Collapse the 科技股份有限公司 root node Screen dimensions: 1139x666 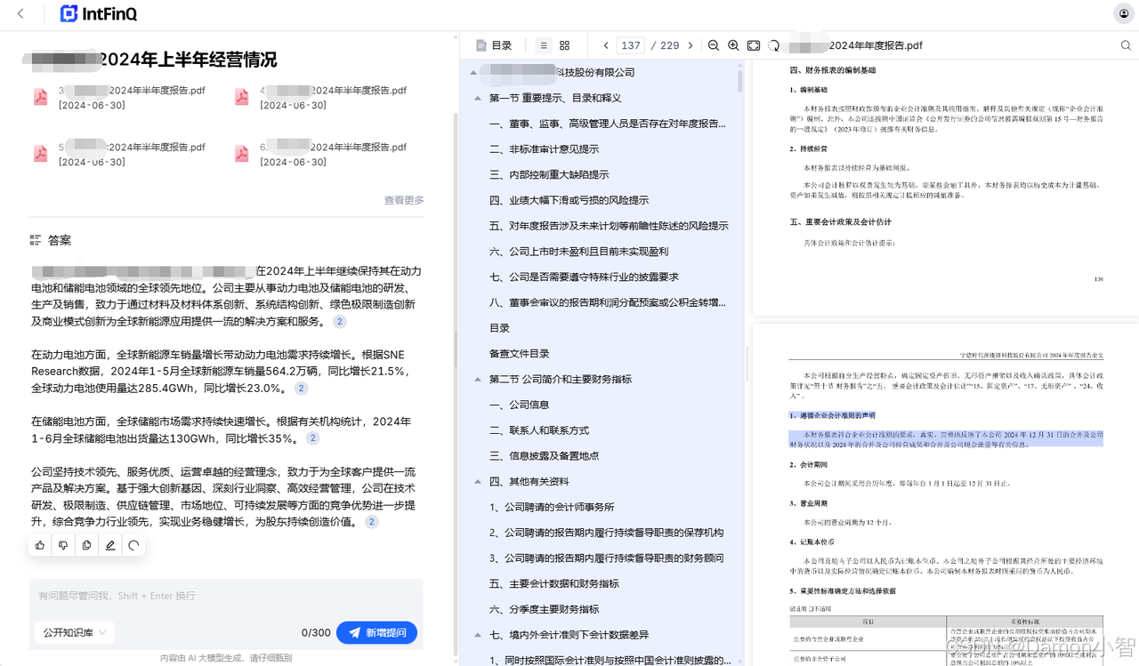pos(473,73)
